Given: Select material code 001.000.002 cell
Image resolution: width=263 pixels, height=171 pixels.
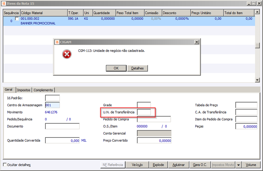Looking at the screenshot, I should pos(30,19).
